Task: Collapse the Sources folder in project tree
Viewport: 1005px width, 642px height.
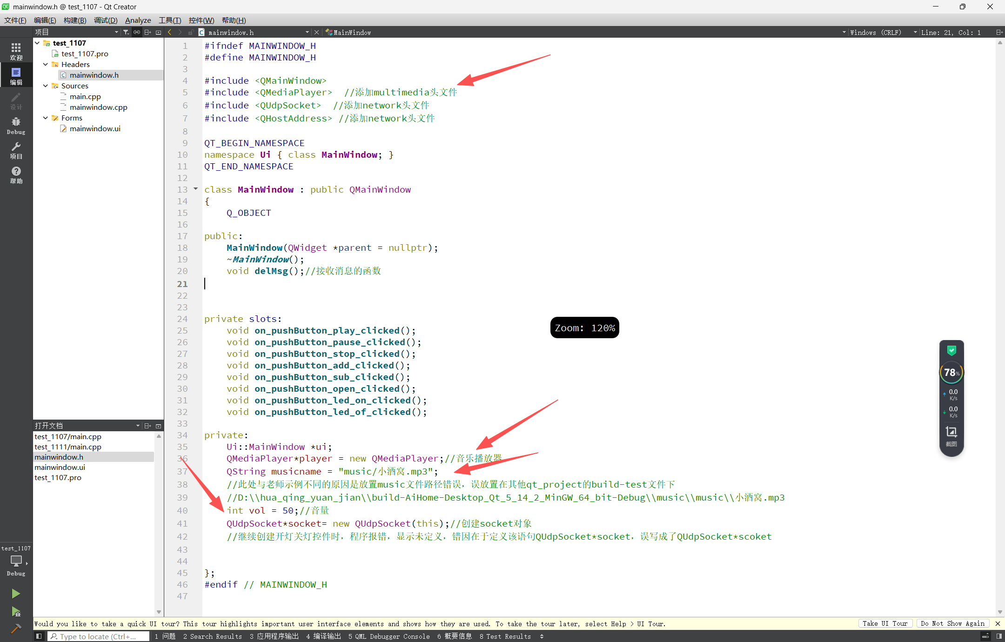Action: (x=46, y=86)
